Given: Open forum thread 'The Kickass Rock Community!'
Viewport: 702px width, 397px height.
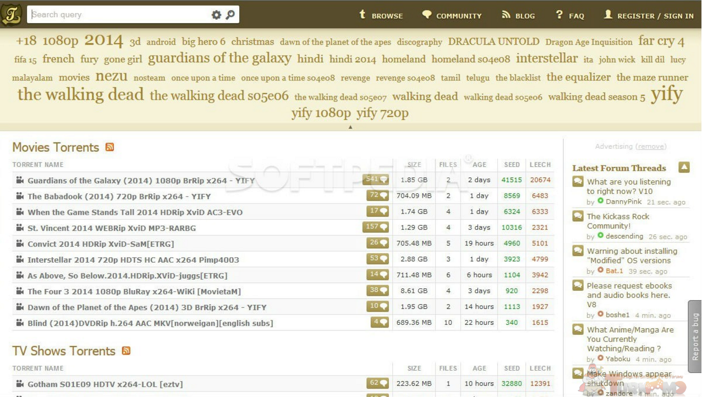Looking at the screenshot, I should [x=618, y=221].
